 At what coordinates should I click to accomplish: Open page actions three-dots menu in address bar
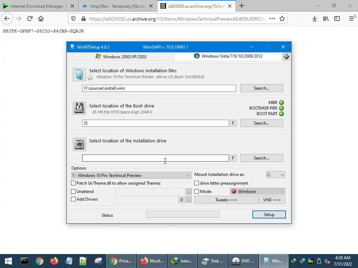point(272,19)
